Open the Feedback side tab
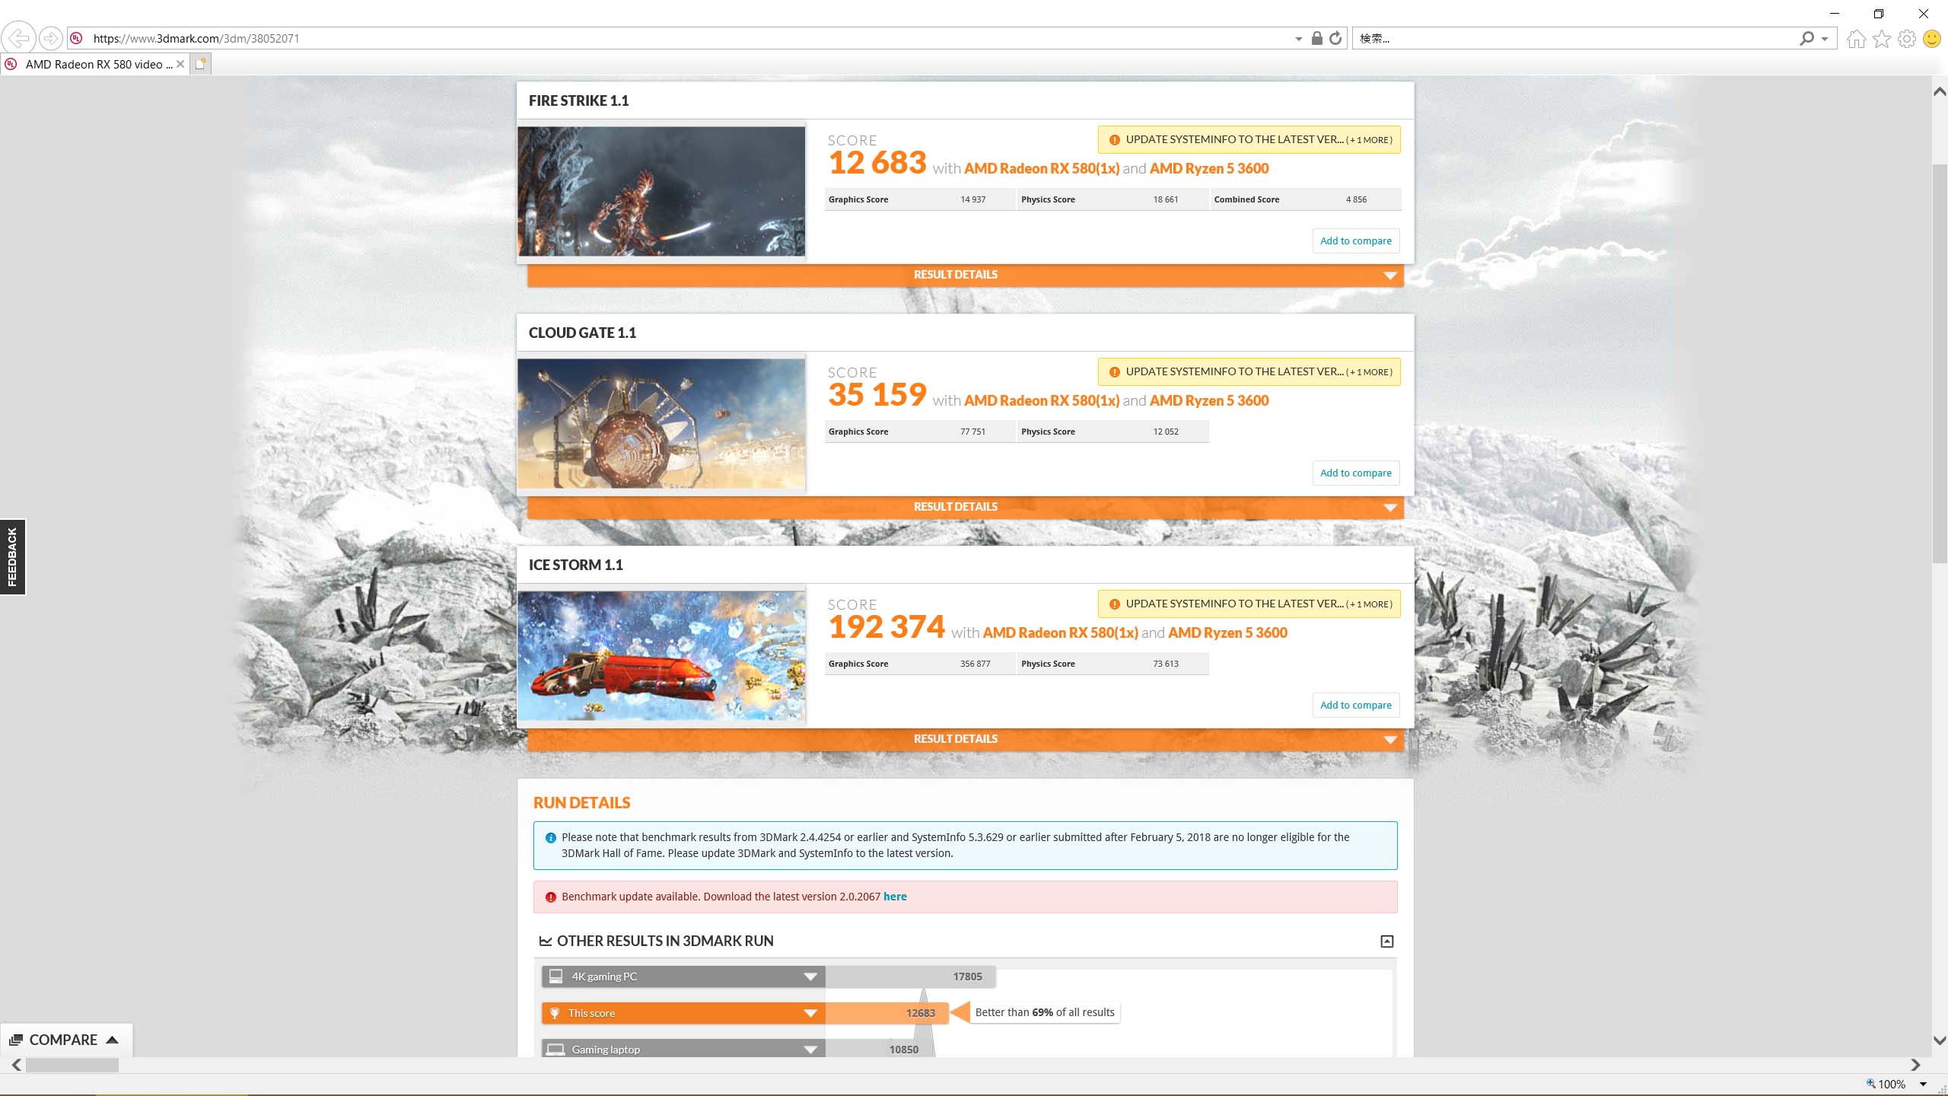 (12, 557)
